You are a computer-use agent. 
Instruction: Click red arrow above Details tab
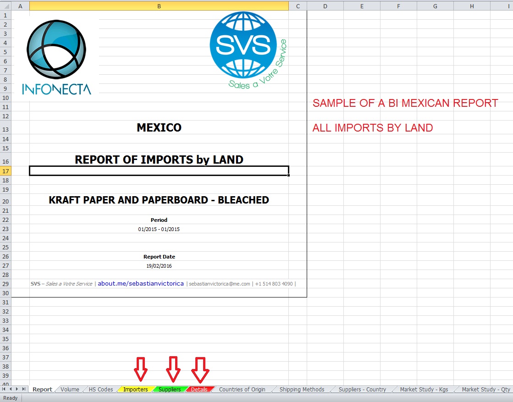pos(200,369)
